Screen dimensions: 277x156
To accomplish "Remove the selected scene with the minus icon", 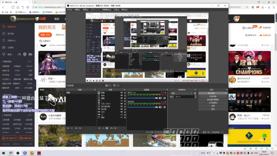I will click(72, 128).
